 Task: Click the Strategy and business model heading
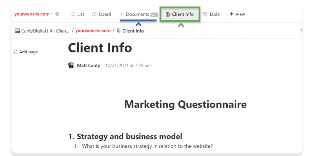[125, 136]
